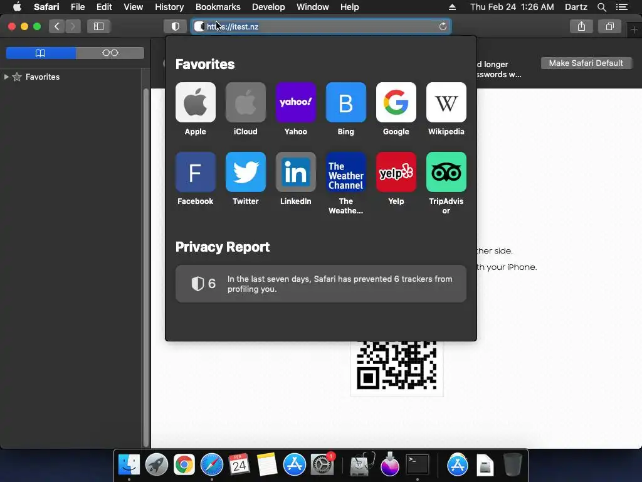The image size is (642, 482).
Task: Open the LinkedIn favorite tile
Action: [296, 172]
